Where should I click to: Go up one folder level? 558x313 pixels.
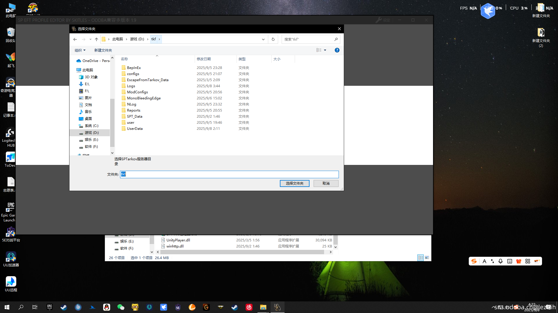click(96, 39)
